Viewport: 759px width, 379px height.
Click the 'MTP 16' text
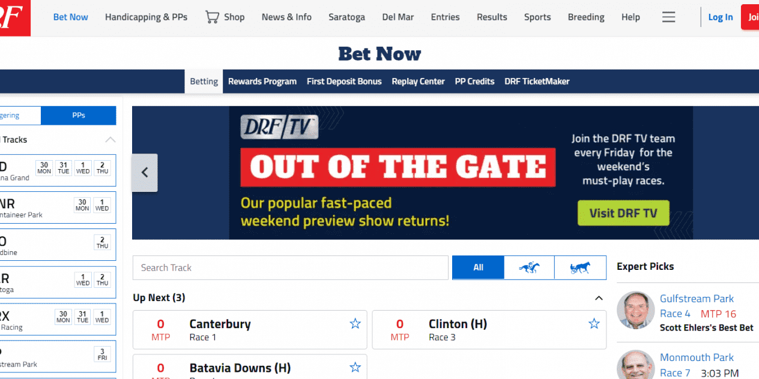point(718,314)
